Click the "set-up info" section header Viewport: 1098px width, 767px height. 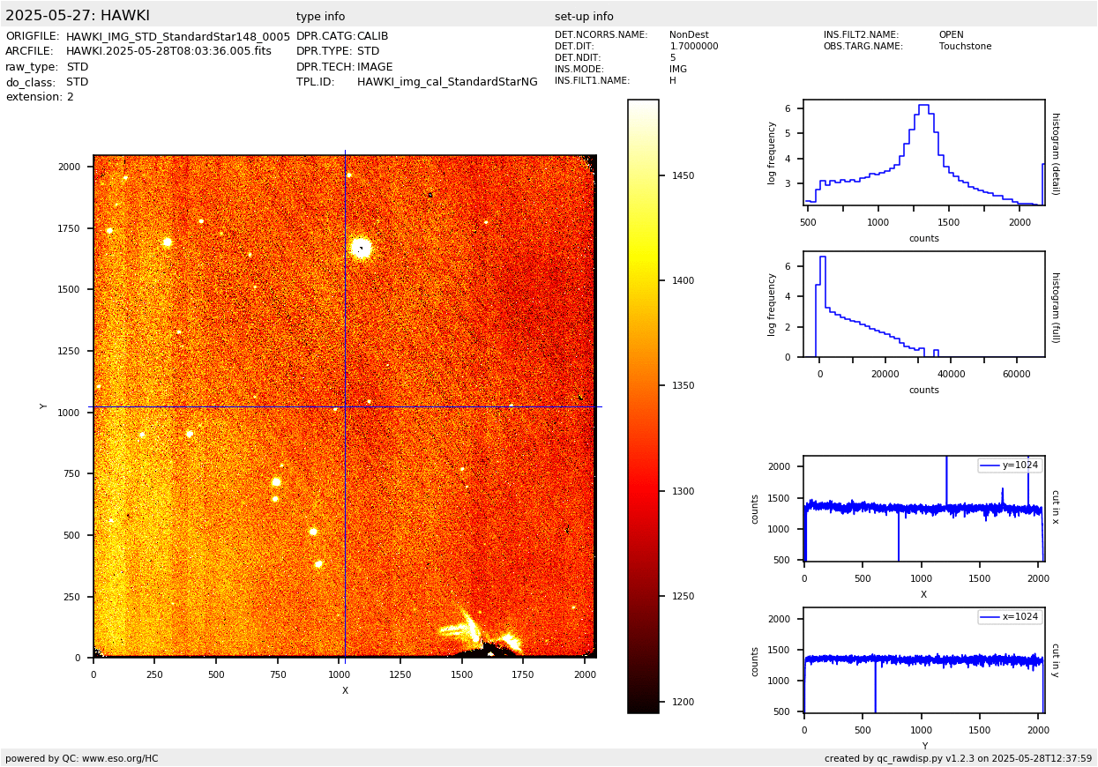(584, 17)
